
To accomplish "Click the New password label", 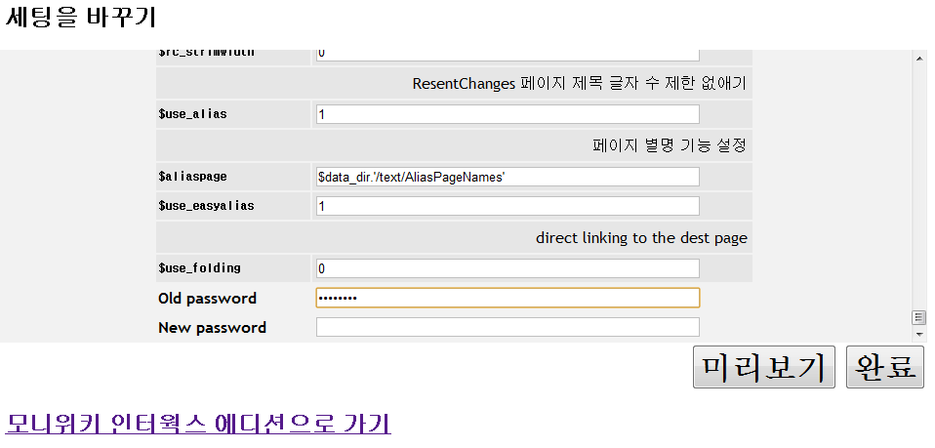I will (212, 328).
